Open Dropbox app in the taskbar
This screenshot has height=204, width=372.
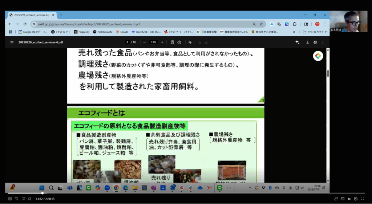(x=163, y=188)
